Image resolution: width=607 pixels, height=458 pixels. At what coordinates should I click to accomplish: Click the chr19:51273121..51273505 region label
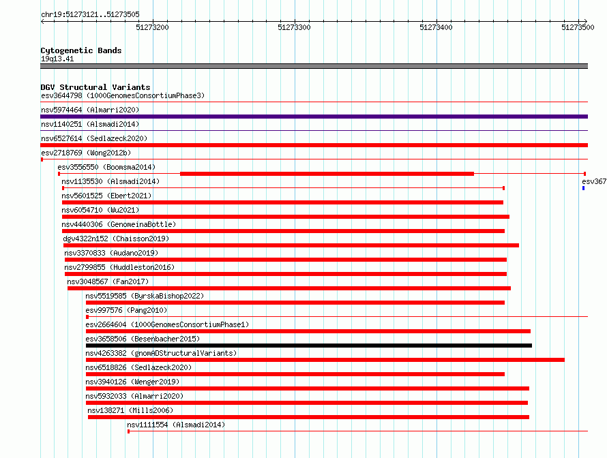[x=90, y=14]
